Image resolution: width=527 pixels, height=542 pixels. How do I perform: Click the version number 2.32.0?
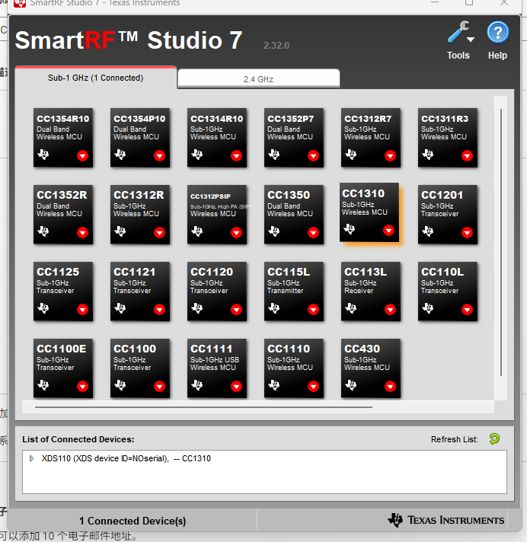click(x=276, y=45)
